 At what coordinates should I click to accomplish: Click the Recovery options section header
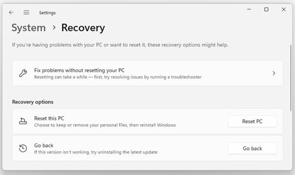coord(33,102)
